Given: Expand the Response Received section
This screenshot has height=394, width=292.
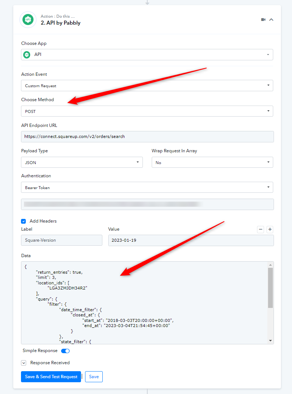Looking at the screenshot, I should tap(24, 363).
